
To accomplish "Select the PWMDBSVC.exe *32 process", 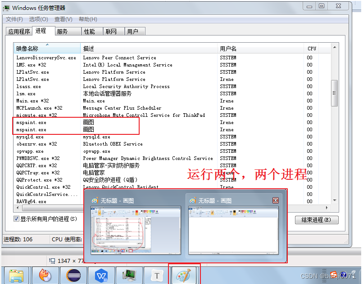I will [x=38, y=158].
